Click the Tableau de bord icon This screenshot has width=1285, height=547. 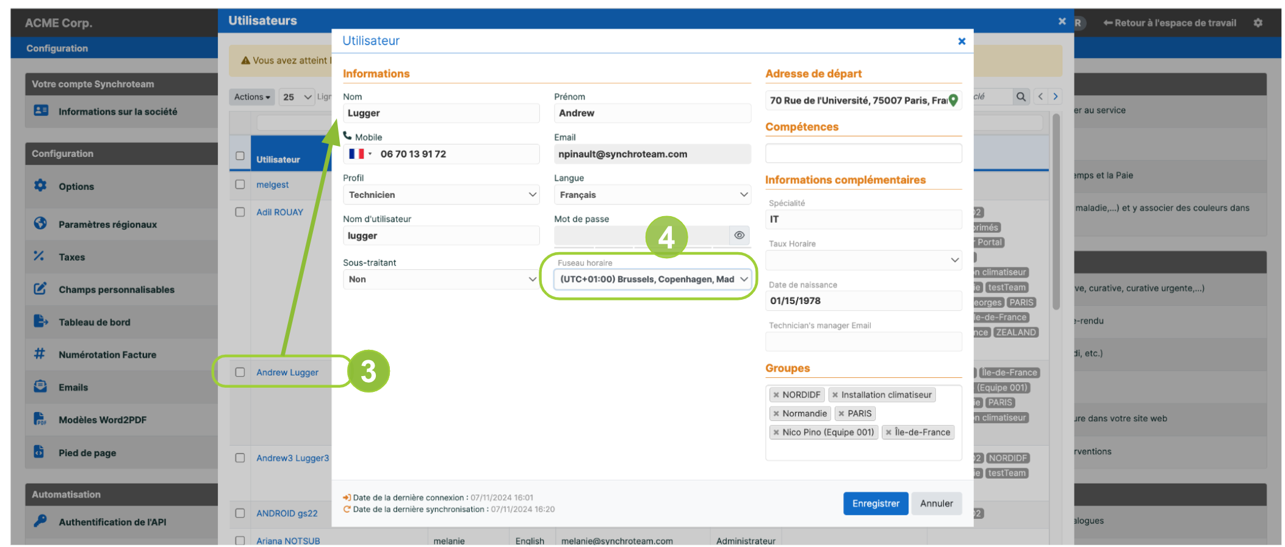pos(40,321)
